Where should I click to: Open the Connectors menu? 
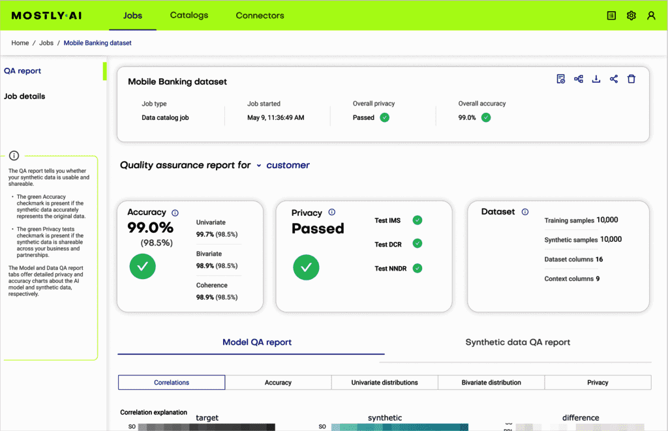click(260, 15)
